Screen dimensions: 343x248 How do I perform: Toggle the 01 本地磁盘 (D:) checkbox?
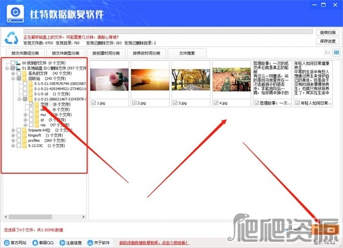(13, 68)
